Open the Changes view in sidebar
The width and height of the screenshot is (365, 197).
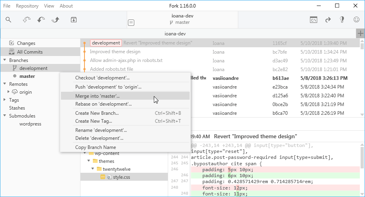click(40, 43)
